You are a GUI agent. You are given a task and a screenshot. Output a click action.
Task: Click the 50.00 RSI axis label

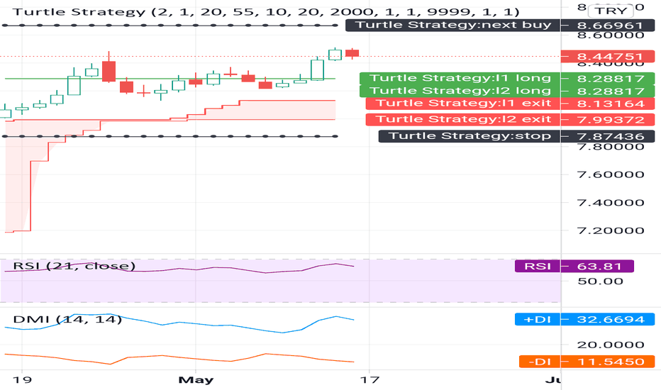pos(600,282)
